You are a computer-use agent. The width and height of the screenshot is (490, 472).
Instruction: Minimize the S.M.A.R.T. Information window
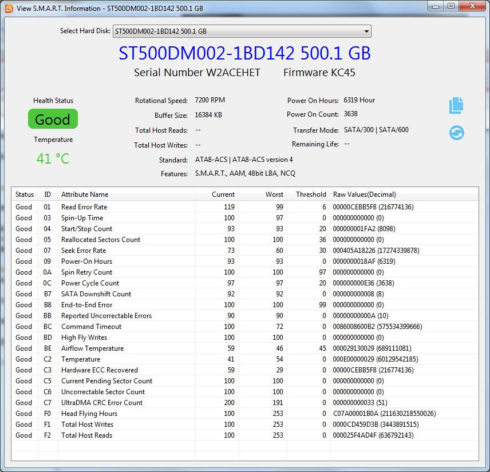436,6
